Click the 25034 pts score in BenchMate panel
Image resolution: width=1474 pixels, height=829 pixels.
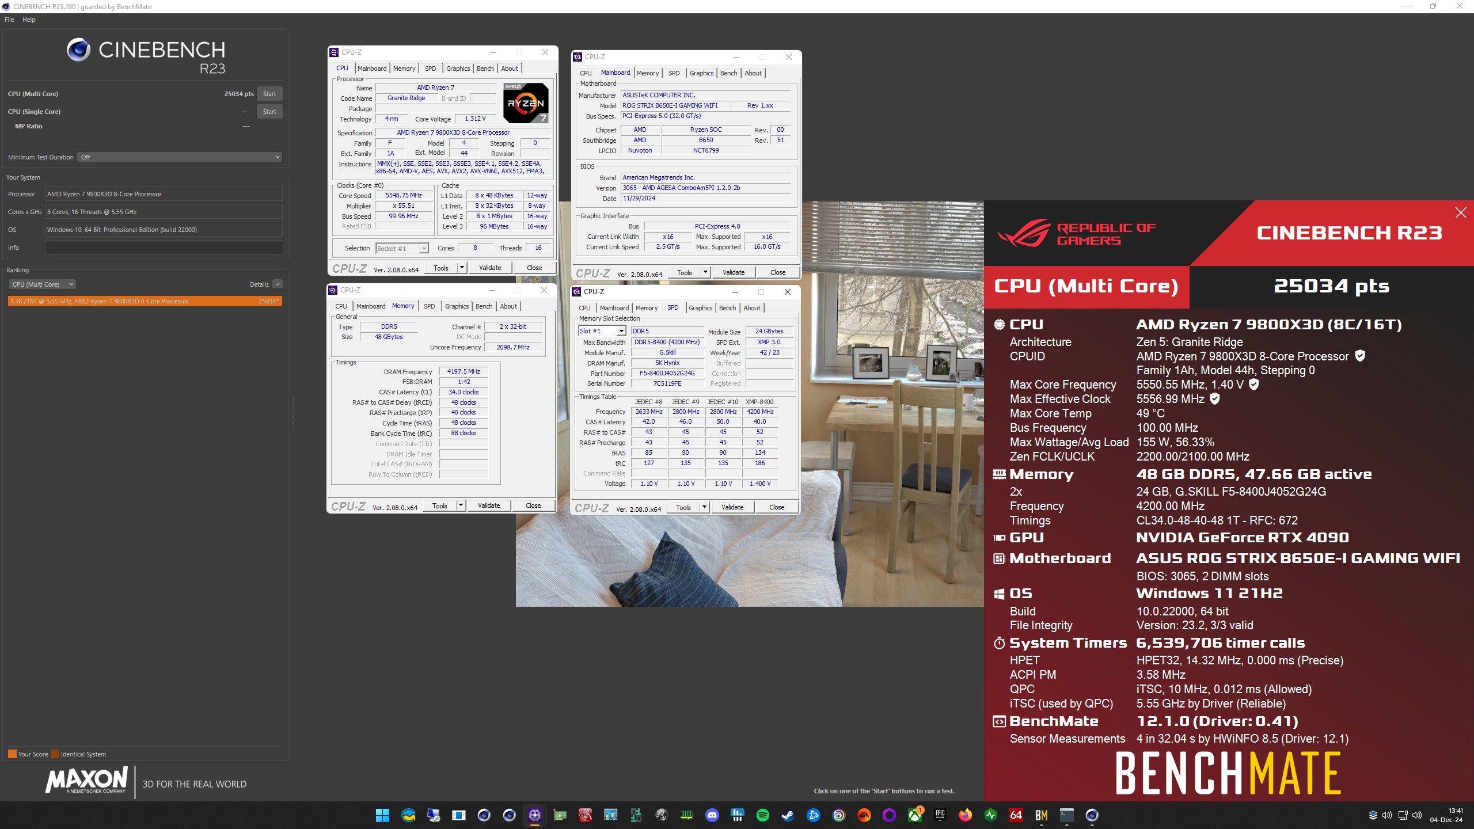pos(1332,286)
